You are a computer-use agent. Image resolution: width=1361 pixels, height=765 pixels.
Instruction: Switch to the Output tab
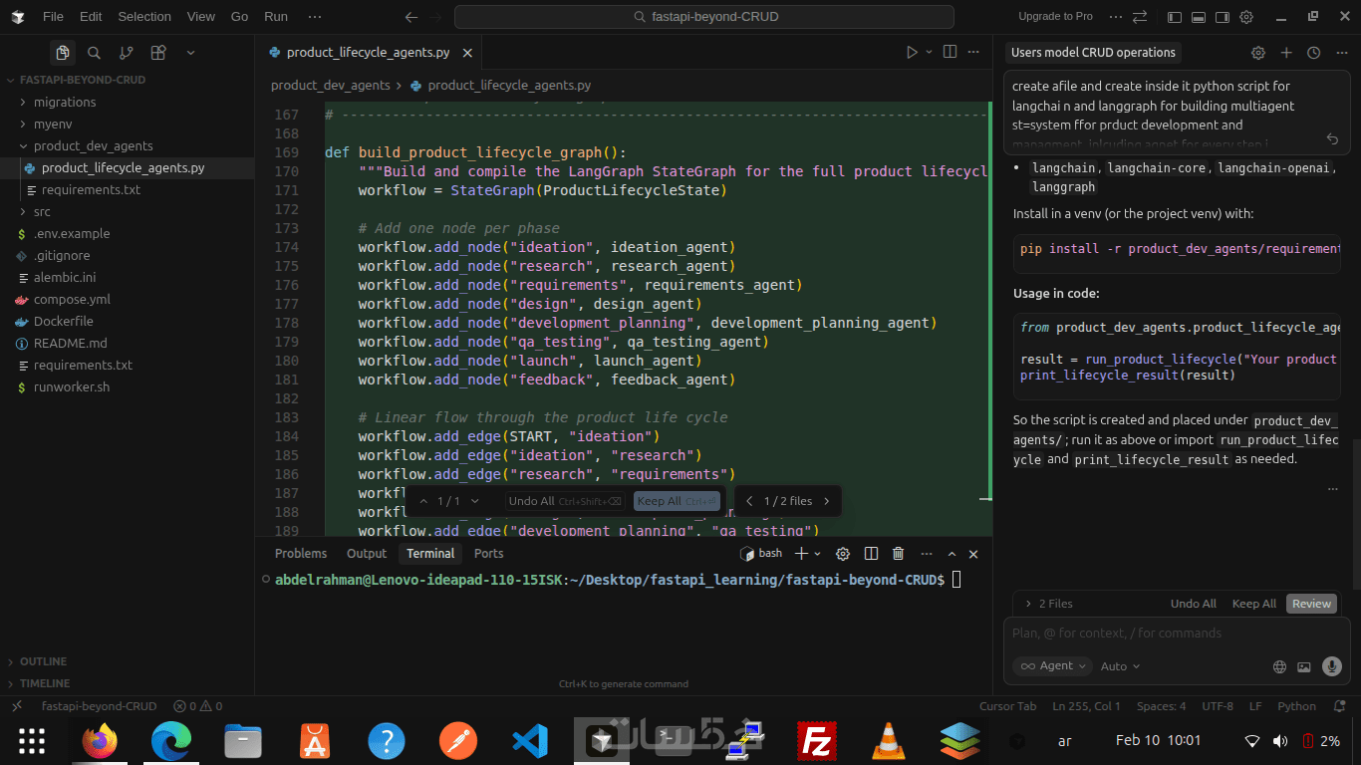[367, 554]
